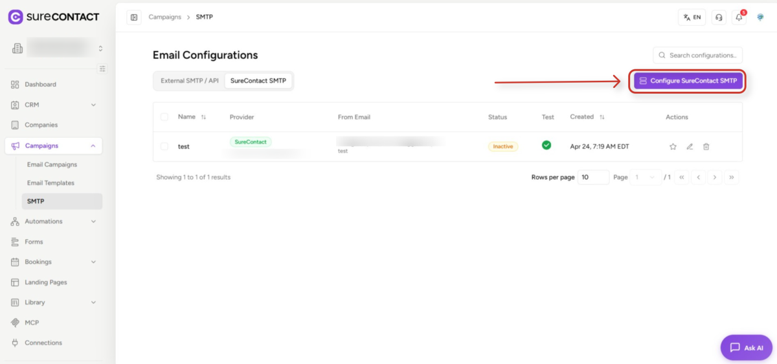
Task: Click the SureContact logo icon
Action: [16, 17]
